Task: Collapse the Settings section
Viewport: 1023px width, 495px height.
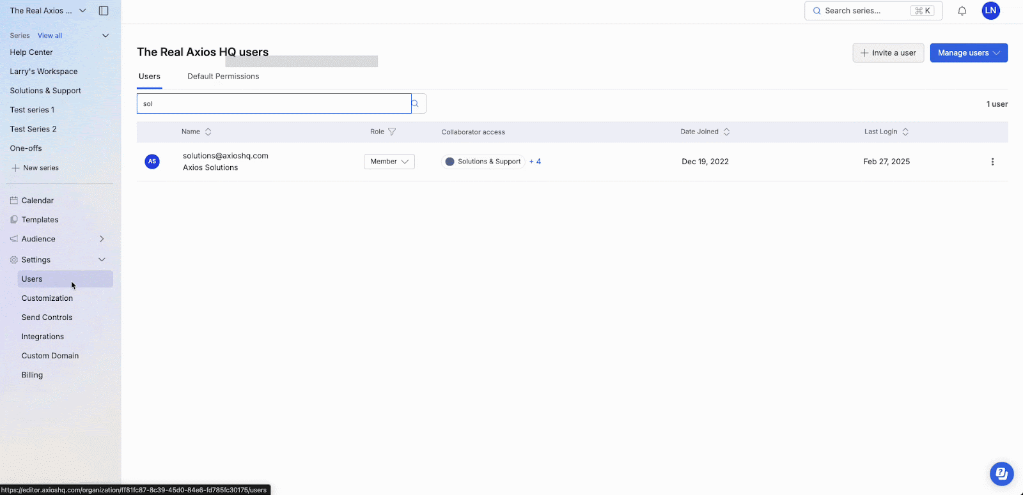Action: (x=102, y=260)
